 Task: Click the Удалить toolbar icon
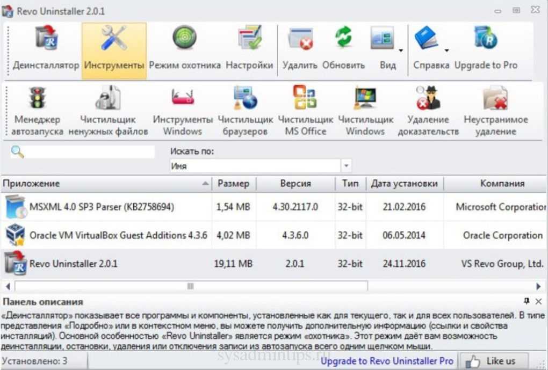coord(300,39)
